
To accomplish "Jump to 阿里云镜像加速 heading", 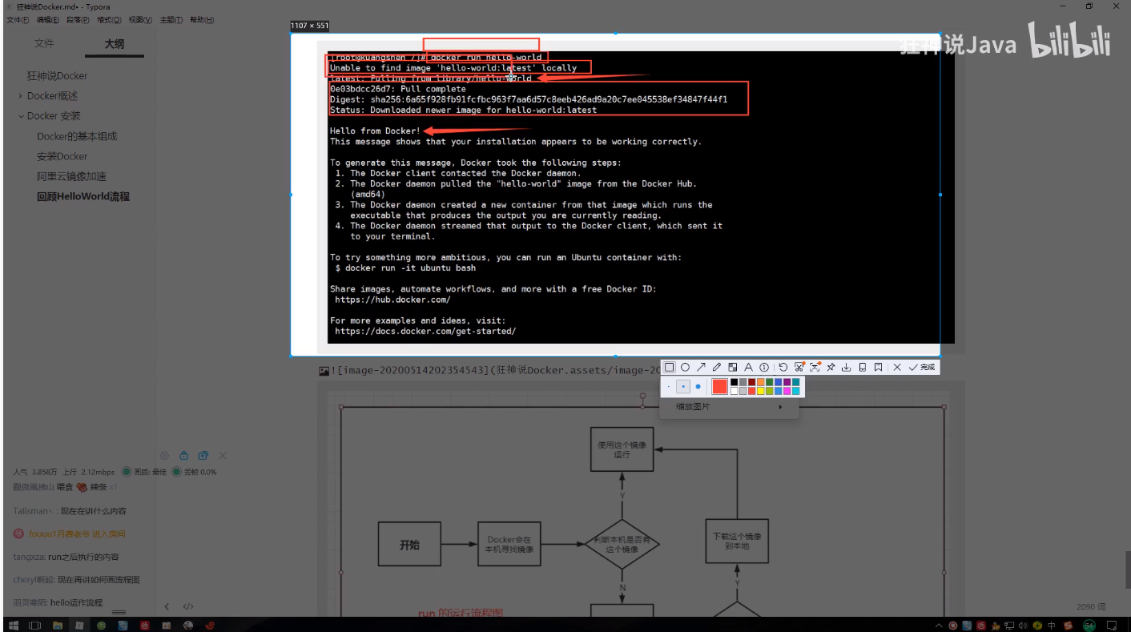I will pos(71,176).
